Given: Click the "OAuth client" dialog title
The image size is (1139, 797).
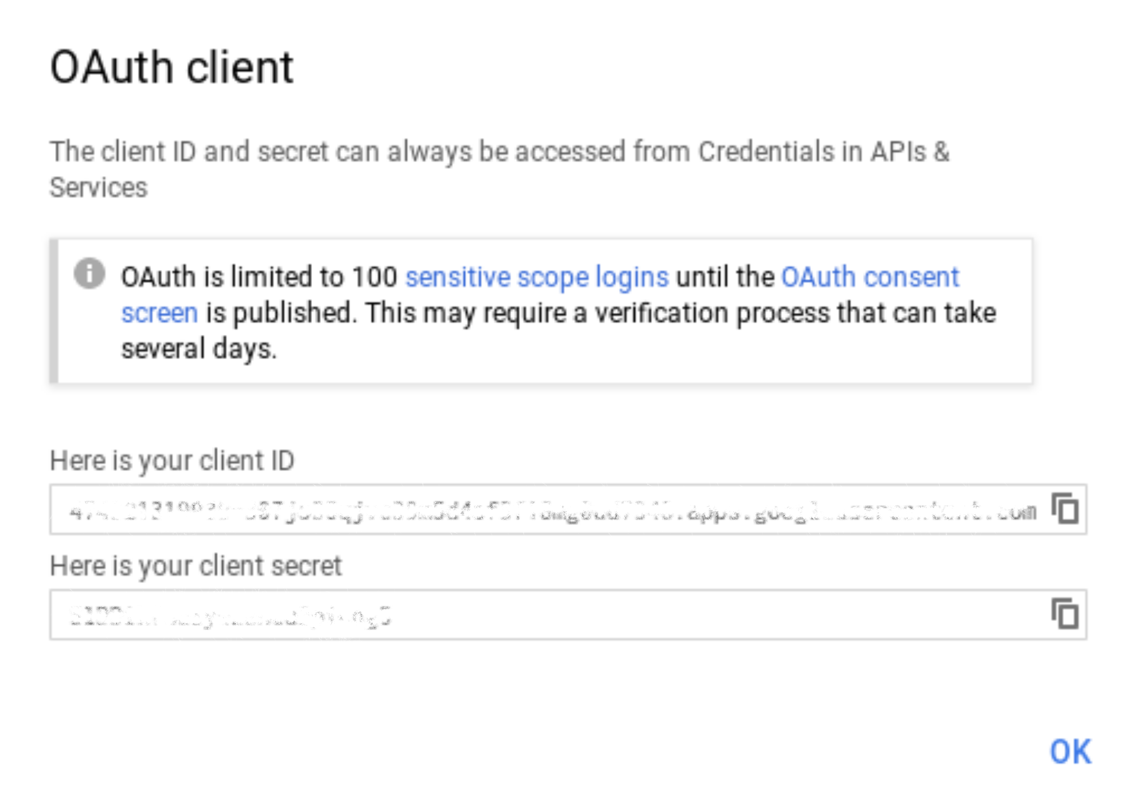Looking at the screenshot, I should (171, 68).
